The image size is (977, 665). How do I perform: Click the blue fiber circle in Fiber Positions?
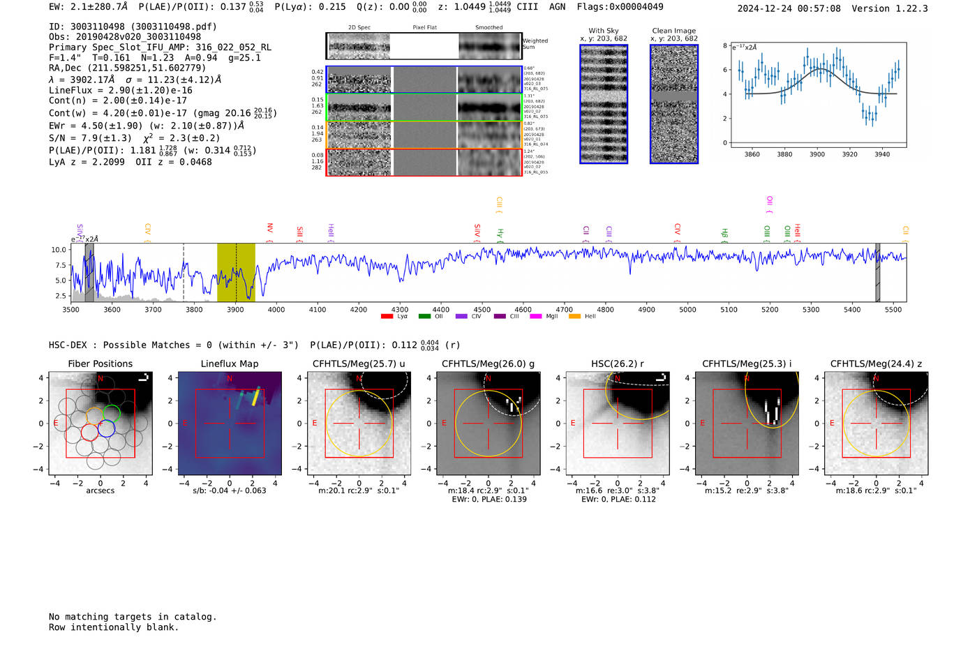(x=106, y=428)
